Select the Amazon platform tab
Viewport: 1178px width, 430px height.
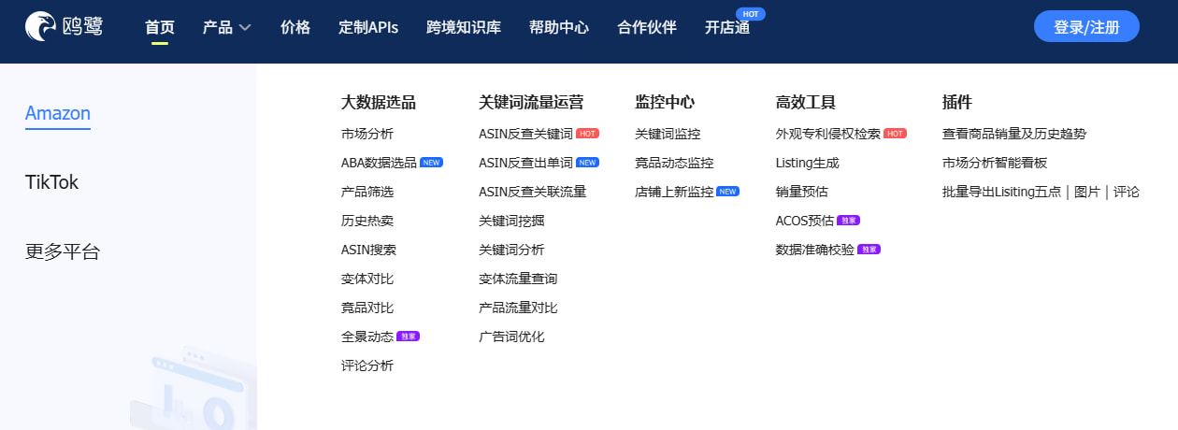point(58,114)
